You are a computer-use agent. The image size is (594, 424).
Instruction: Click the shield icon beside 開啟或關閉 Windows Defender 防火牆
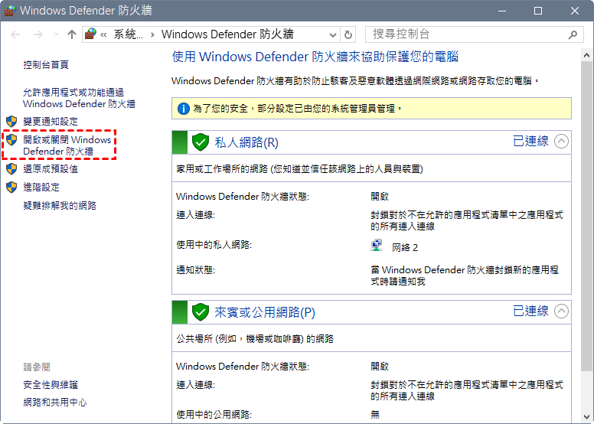11,140
